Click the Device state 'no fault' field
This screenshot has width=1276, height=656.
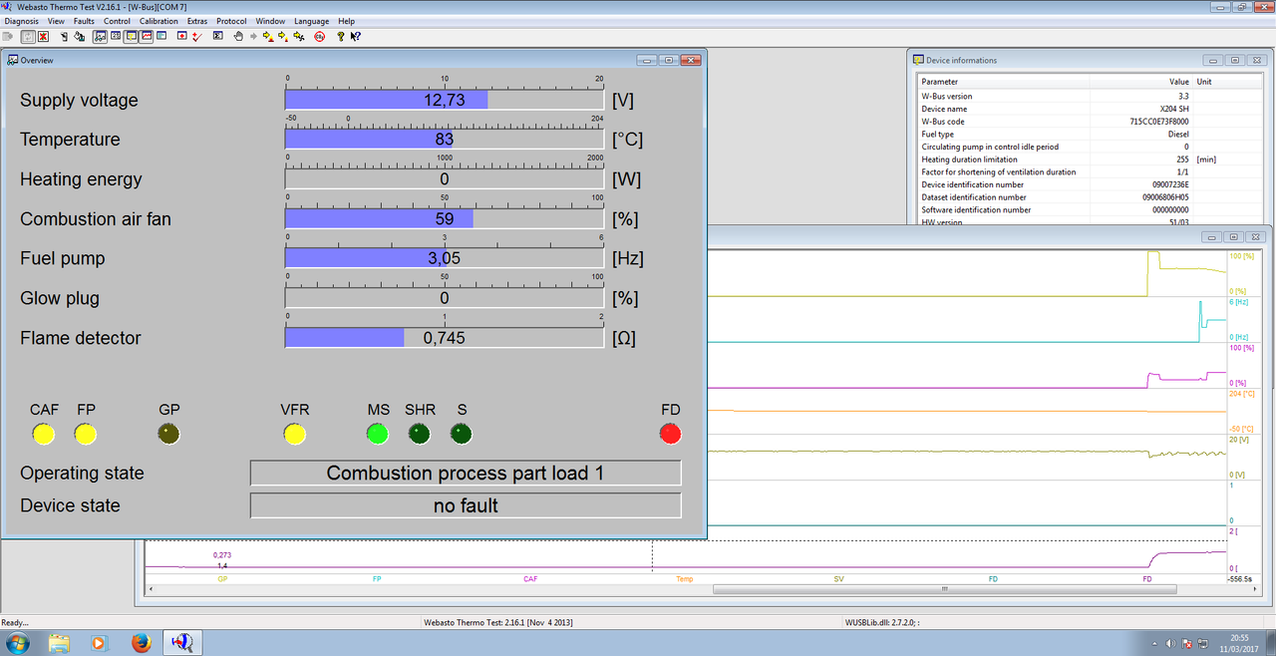(466, 505)
